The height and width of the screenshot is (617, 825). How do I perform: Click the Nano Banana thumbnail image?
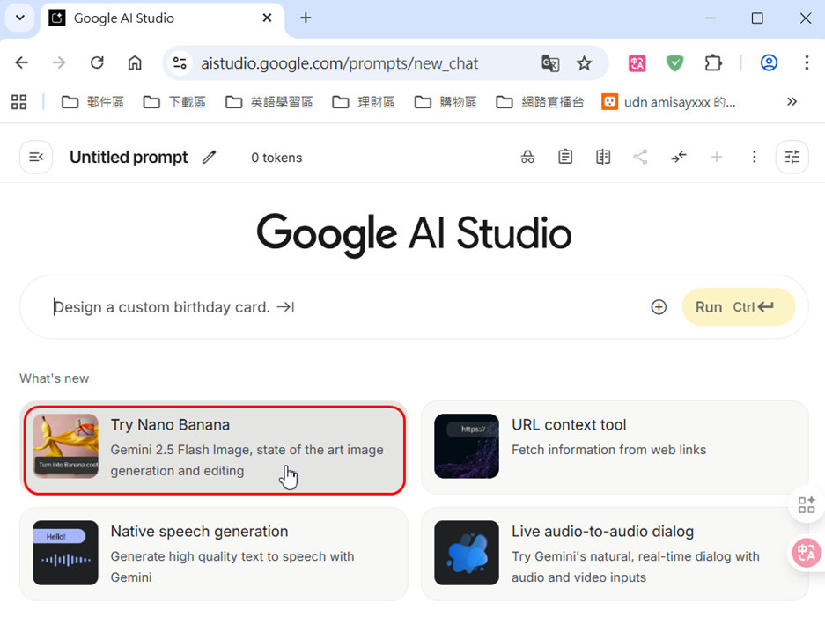[x=65, y=446]
